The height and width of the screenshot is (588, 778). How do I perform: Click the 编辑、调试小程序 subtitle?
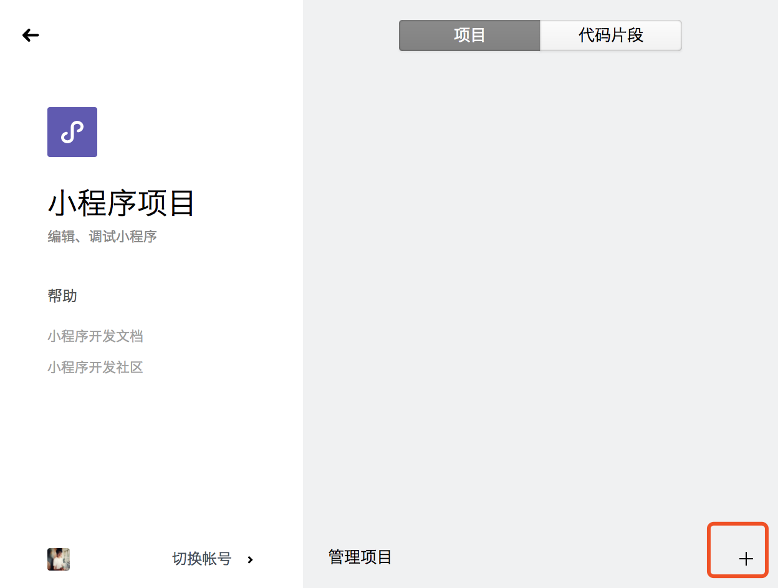coord(102,237)
